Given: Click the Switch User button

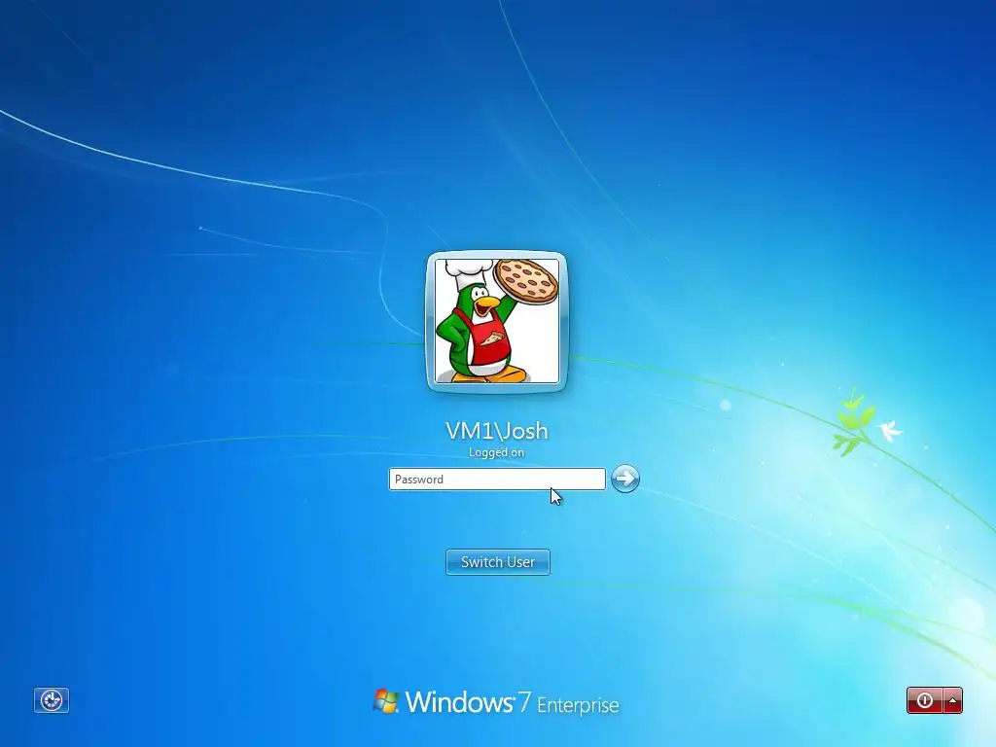Looking at the screenshot, I should [x=498, y=562].
